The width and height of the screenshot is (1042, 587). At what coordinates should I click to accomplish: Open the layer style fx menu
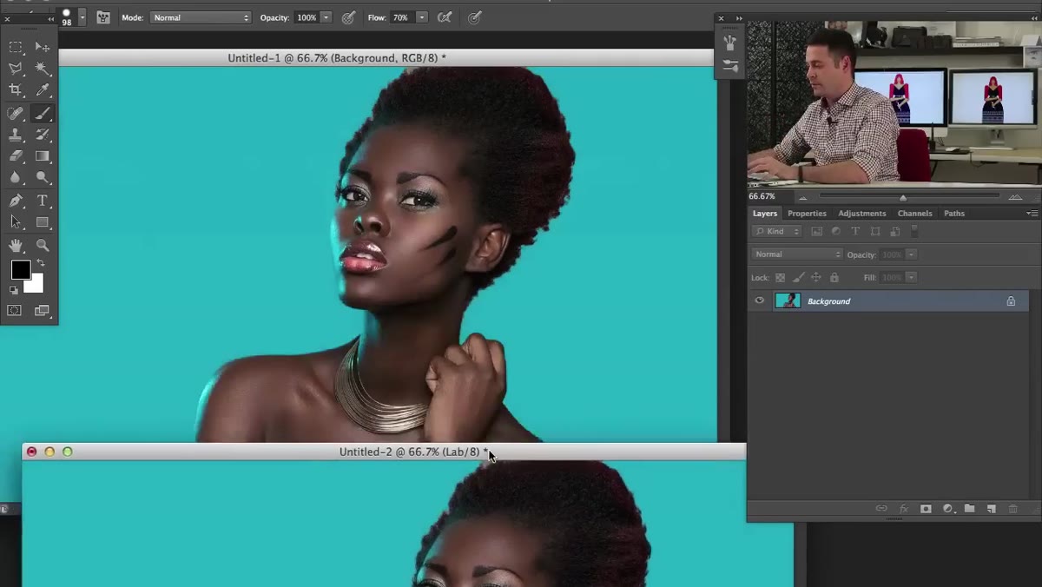(903, 509)
